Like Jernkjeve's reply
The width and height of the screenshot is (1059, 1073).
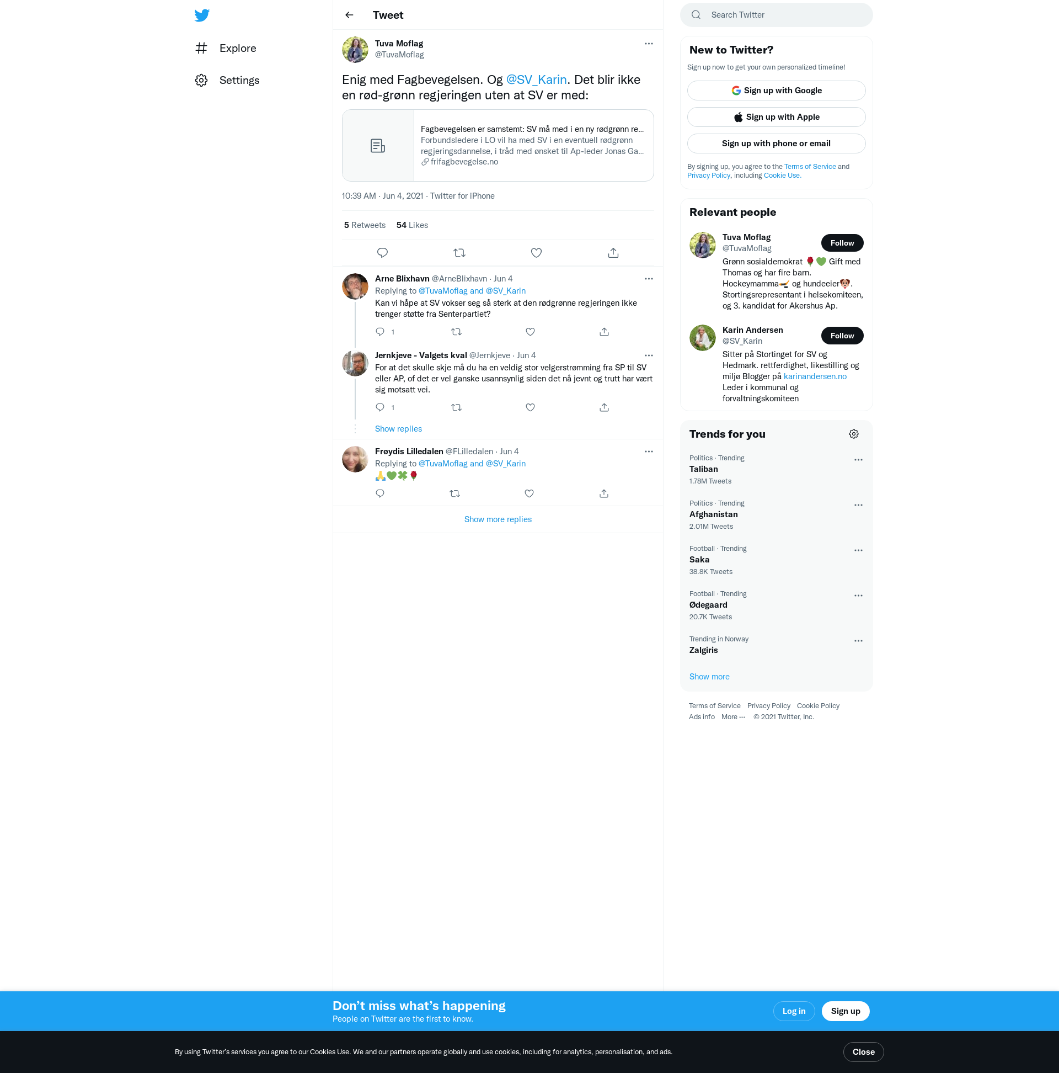click(530, 408)
